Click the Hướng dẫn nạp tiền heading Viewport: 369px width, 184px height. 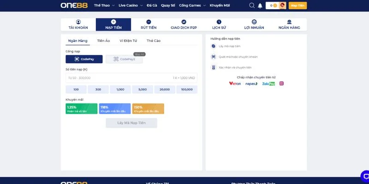225,39
